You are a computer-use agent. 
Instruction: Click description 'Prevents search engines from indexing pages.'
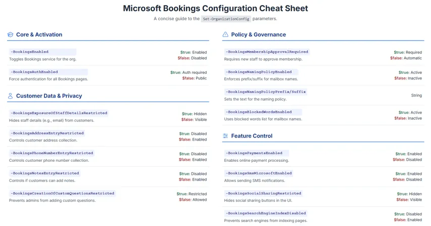click(x=266, y=221)
